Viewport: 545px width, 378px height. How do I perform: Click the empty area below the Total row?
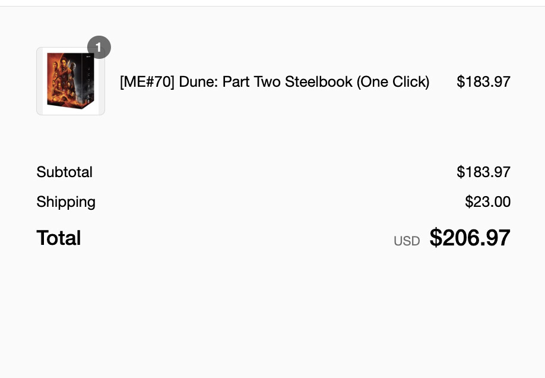coord(272,315)
